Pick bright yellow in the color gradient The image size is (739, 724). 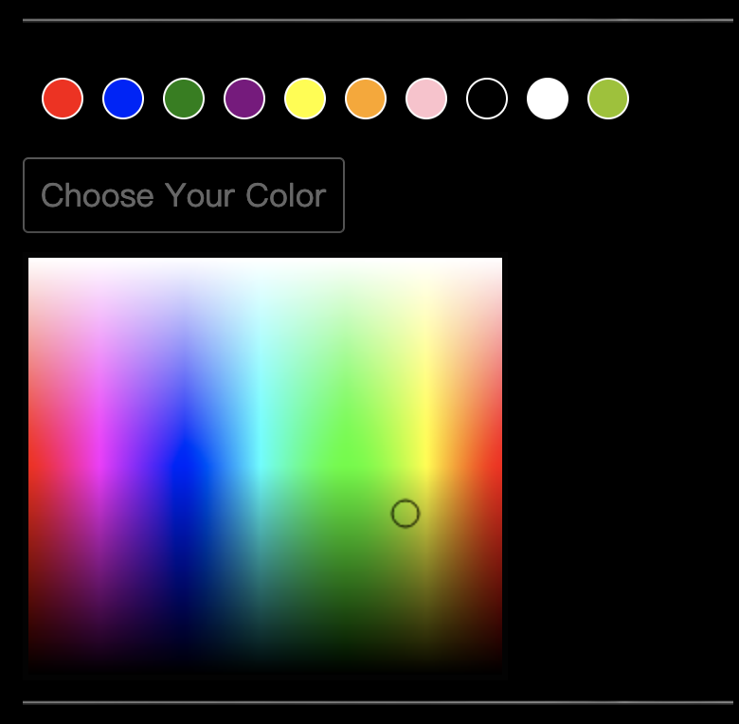[x=428, y=461]
